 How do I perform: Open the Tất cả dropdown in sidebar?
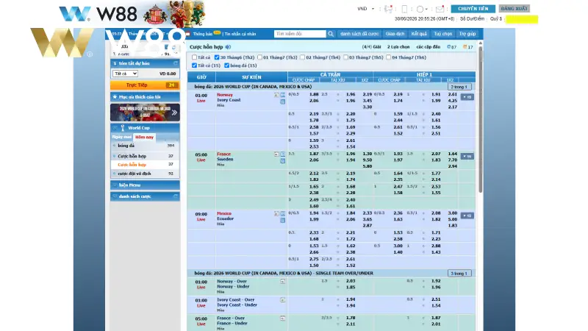point(125,74)
